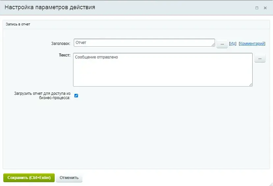Click the Заголовок field resize grip
Screen dimensions: 273x186
pyautogui.click(x=213, y=45)
